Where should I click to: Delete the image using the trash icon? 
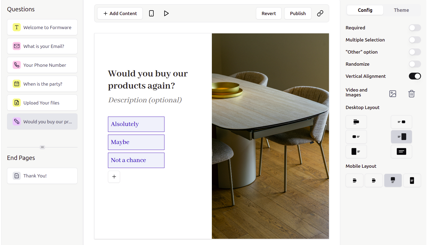tap(411, 94)
